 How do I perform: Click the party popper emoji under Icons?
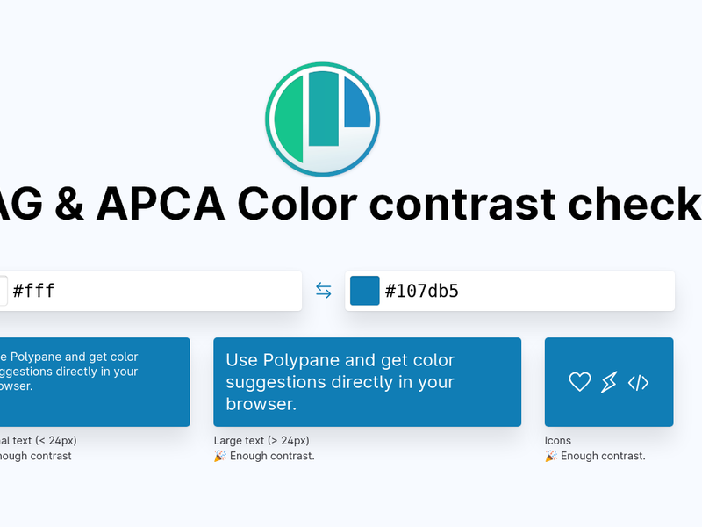point(551,456)
